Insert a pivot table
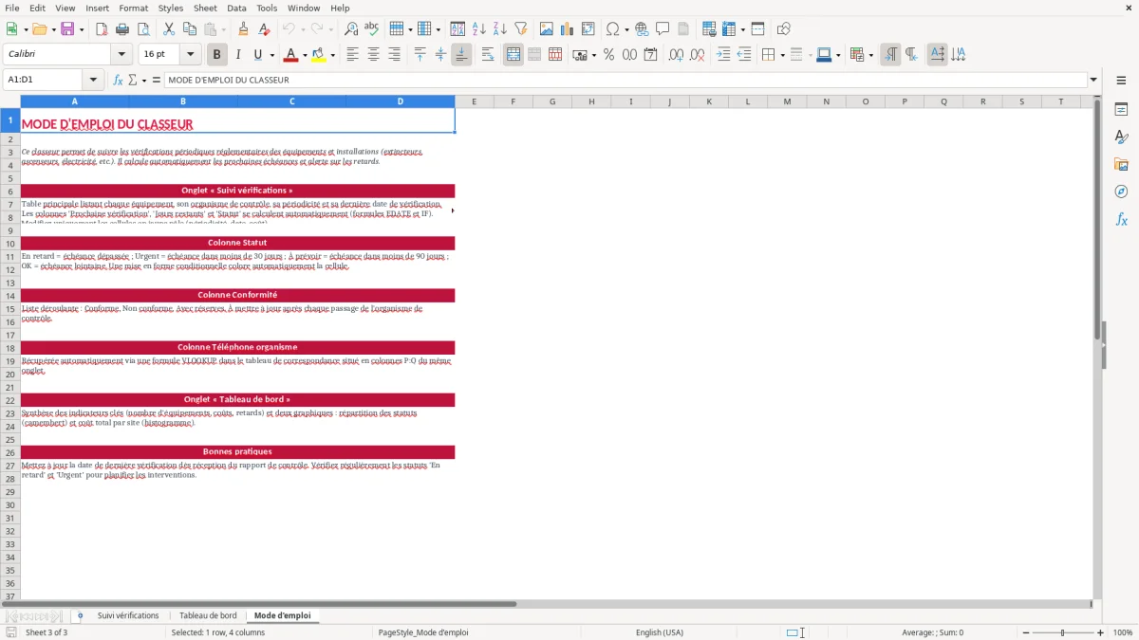This screenshot has height=640, width=1139. 588,29
